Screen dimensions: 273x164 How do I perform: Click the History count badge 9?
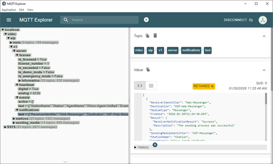click(x=155, y=145)
